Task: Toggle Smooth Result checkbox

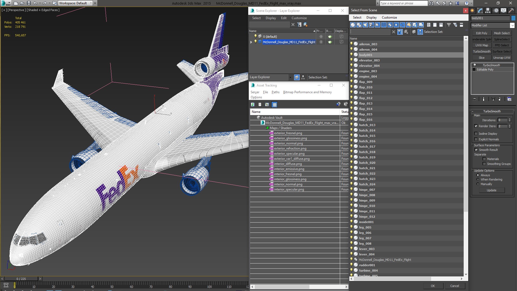Action: coord(476,150)
